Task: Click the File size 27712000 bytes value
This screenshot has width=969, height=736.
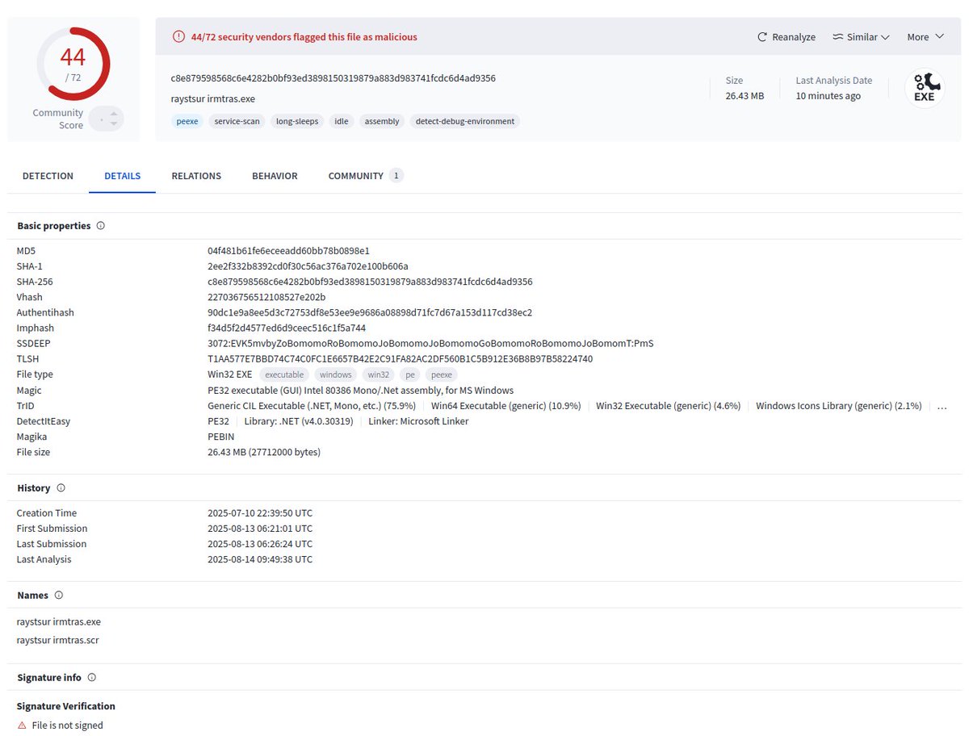Action: 264,452
